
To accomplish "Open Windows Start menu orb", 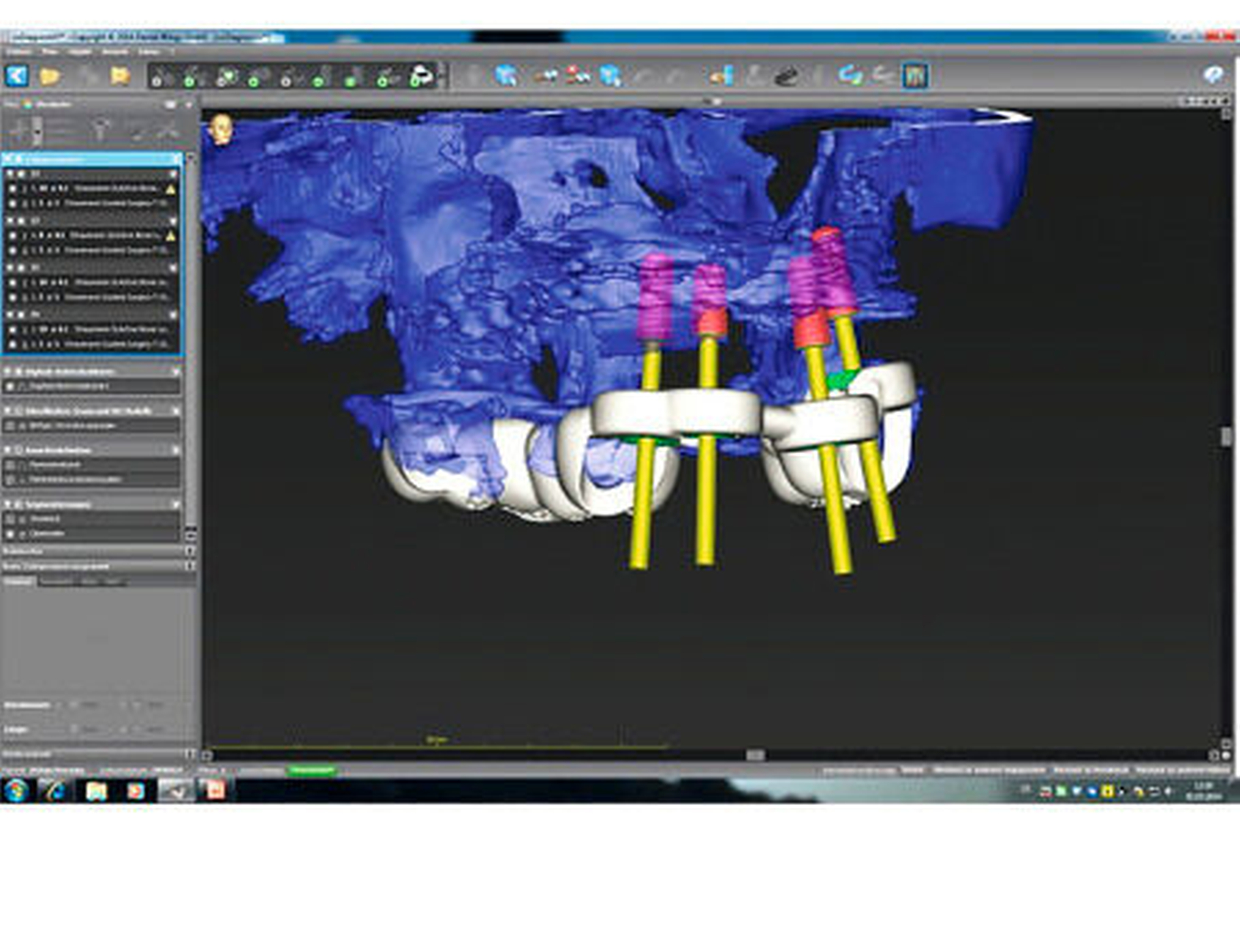I will coord(16,790).
